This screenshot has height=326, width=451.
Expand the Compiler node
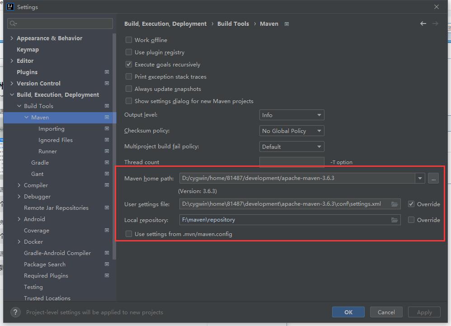pyautogui.click(x=19, y=185)
